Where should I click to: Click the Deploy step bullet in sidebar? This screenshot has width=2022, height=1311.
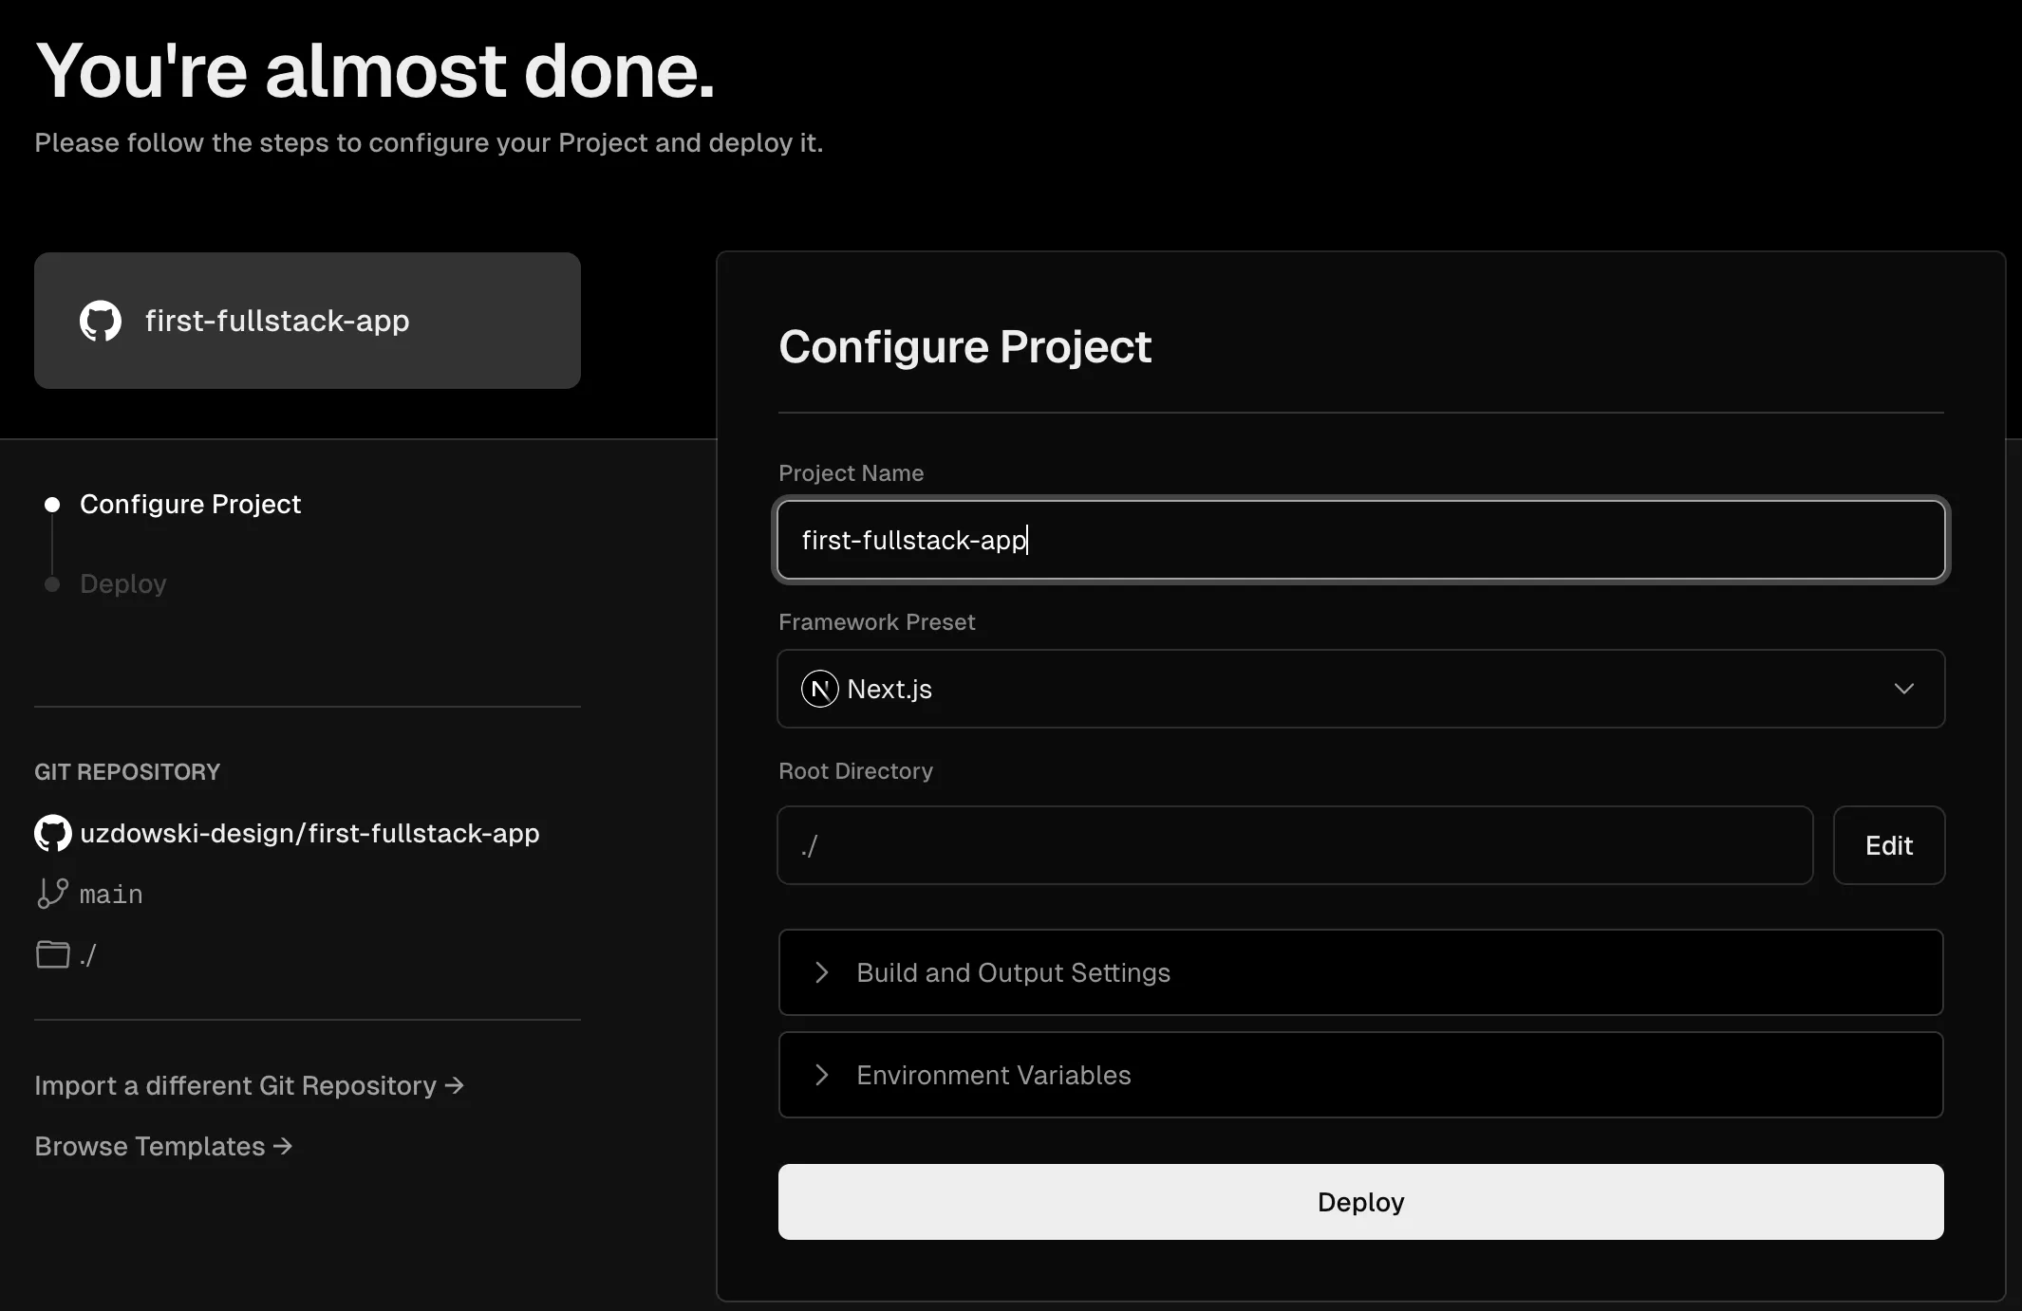coord(52,584)
